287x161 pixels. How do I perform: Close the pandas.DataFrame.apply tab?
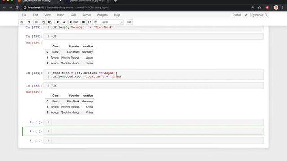[108, 1]
